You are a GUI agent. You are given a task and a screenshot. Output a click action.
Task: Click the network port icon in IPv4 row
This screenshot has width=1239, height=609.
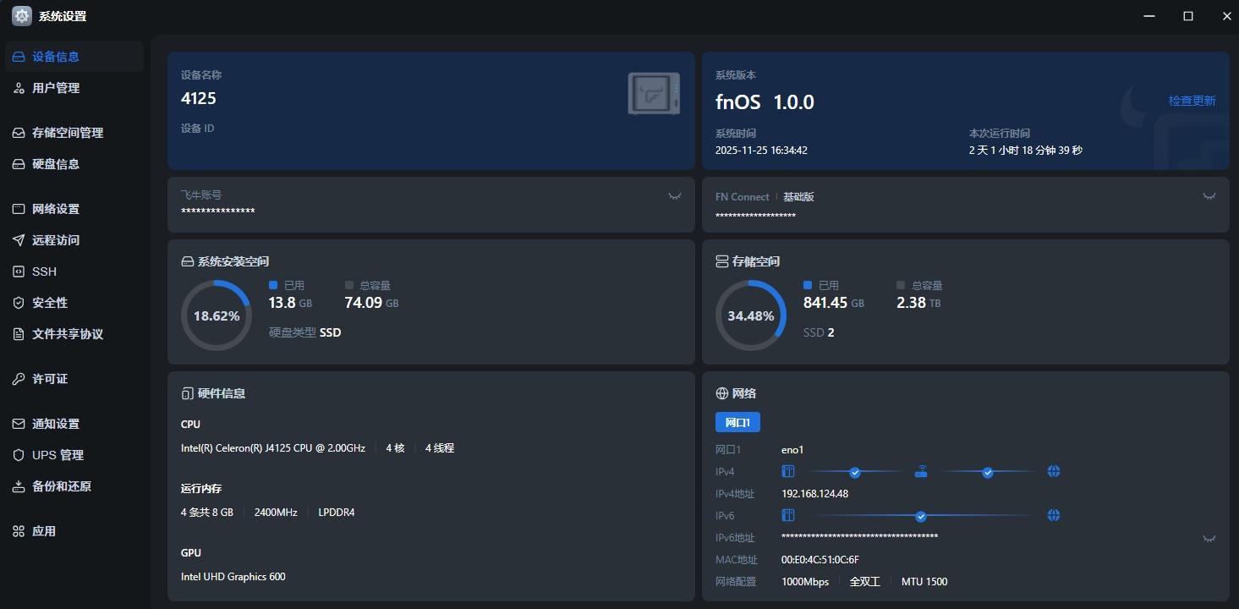click(788, 472)
